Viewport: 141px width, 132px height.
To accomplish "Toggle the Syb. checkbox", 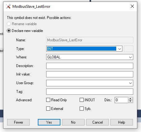I will tap(82, 109).
